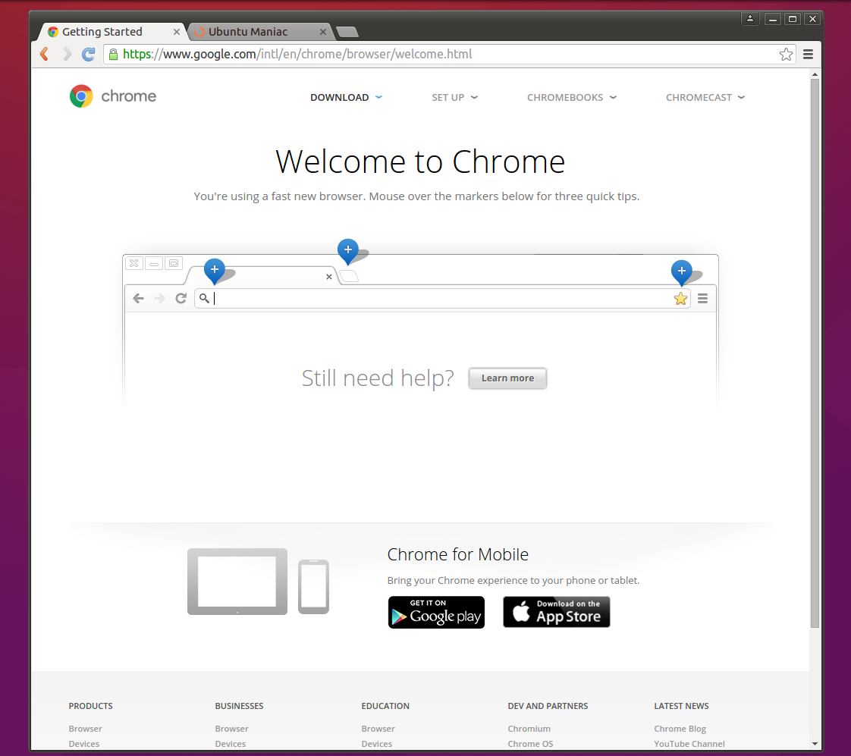
Task: Open the Devices link under PRODUCTS
Action: point(84,744)
